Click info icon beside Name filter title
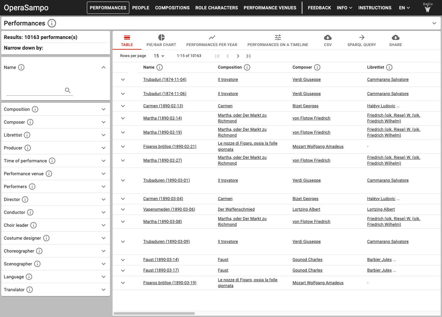This screenshot has width=442, height=317. tap(21, 67)
